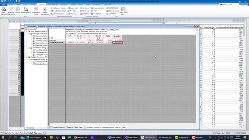Select Scatterplot tree item
Screen dimensions: 249x140
(40, 54)
